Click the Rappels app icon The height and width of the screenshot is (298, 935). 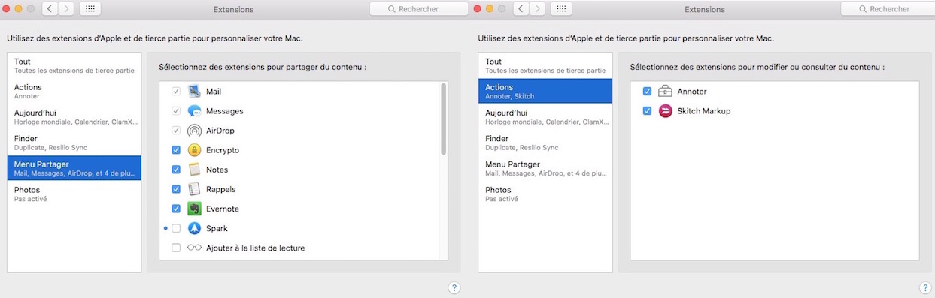(x=194, y=189)
